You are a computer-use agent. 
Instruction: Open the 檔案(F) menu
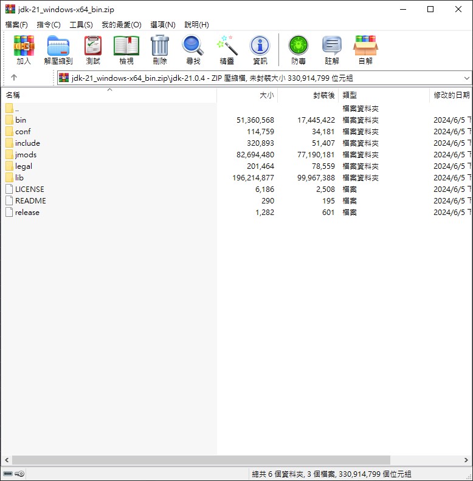pyautogui.click(x=16, y=24)
